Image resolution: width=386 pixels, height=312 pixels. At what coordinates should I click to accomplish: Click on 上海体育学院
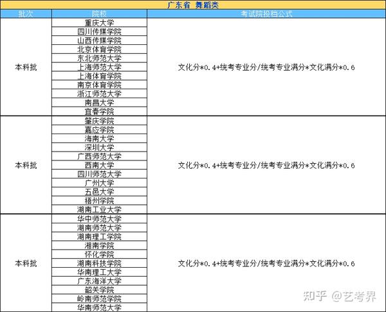[x=99, y=76]
